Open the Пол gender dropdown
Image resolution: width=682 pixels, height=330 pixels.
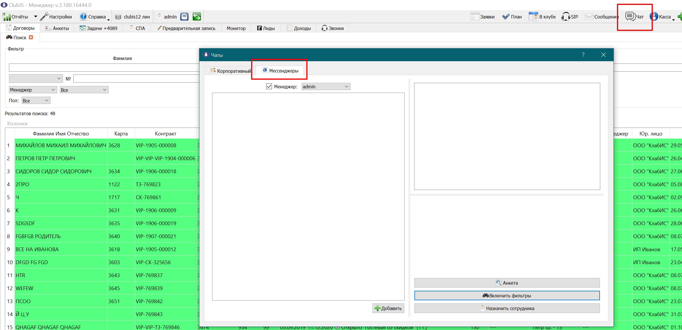tap(36, 100)
